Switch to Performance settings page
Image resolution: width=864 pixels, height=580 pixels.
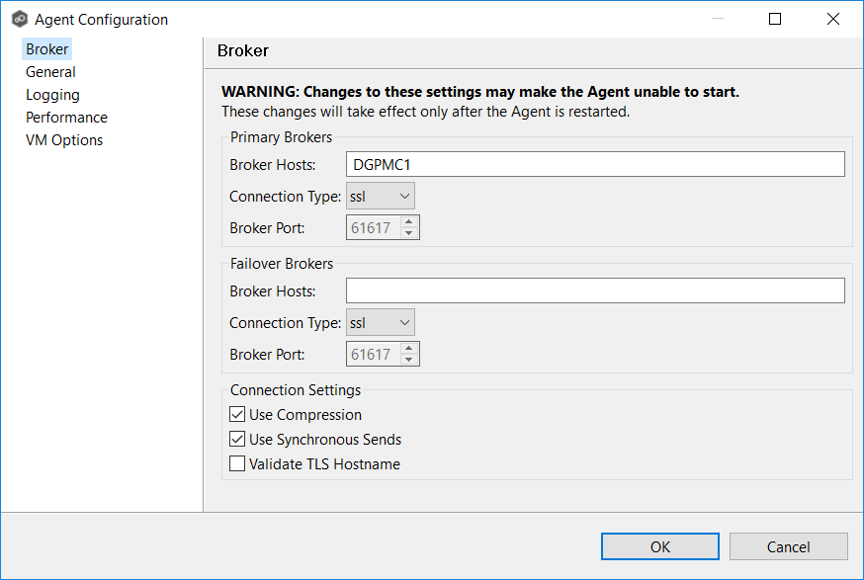(x=66, y=118)
